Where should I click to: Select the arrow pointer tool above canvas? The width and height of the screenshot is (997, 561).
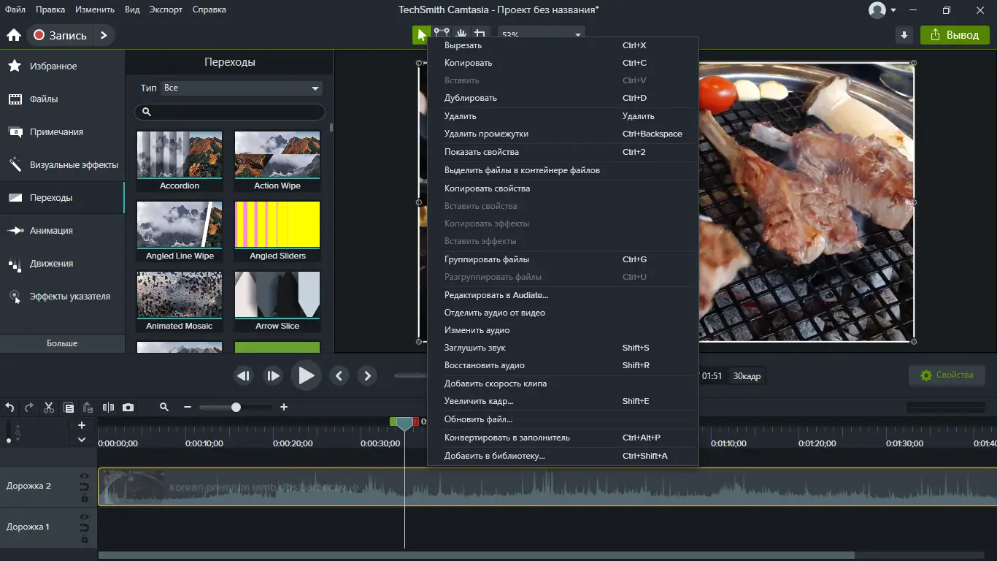click(421, 34)
